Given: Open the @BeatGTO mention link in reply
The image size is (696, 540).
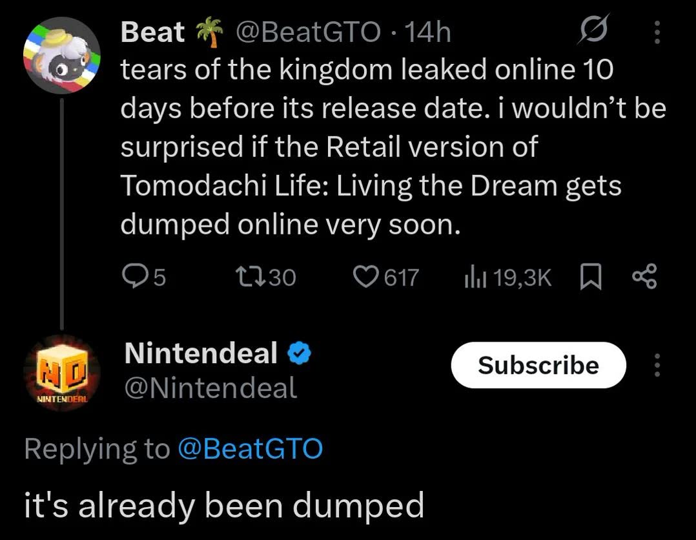Looking at the screenshot, I should [x=251, y=448].
